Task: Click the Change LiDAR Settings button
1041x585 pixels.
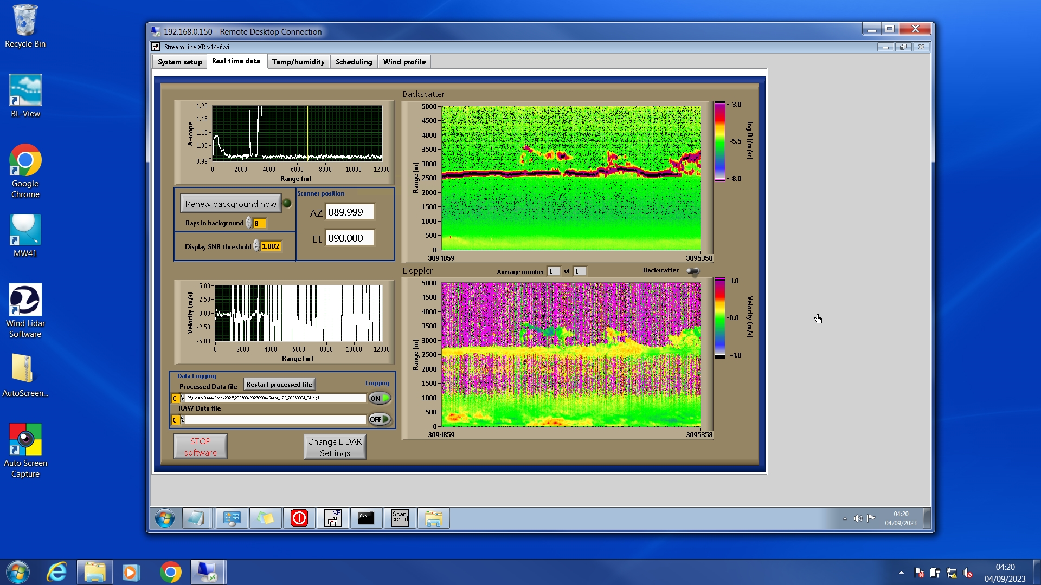Action: 335,447
